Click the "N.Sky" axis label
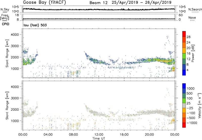This screenshot has width=202, height=140. tap(5, 9)
